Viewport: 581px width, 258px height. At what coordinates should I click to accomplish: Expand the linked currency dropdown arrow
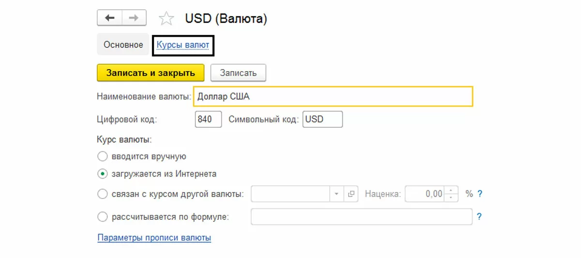[337, 194]
